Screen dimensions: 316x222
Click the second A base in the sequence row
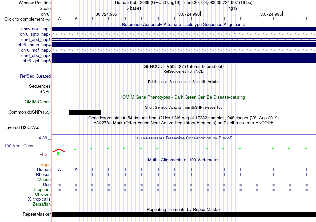click(x=76, y=19)
